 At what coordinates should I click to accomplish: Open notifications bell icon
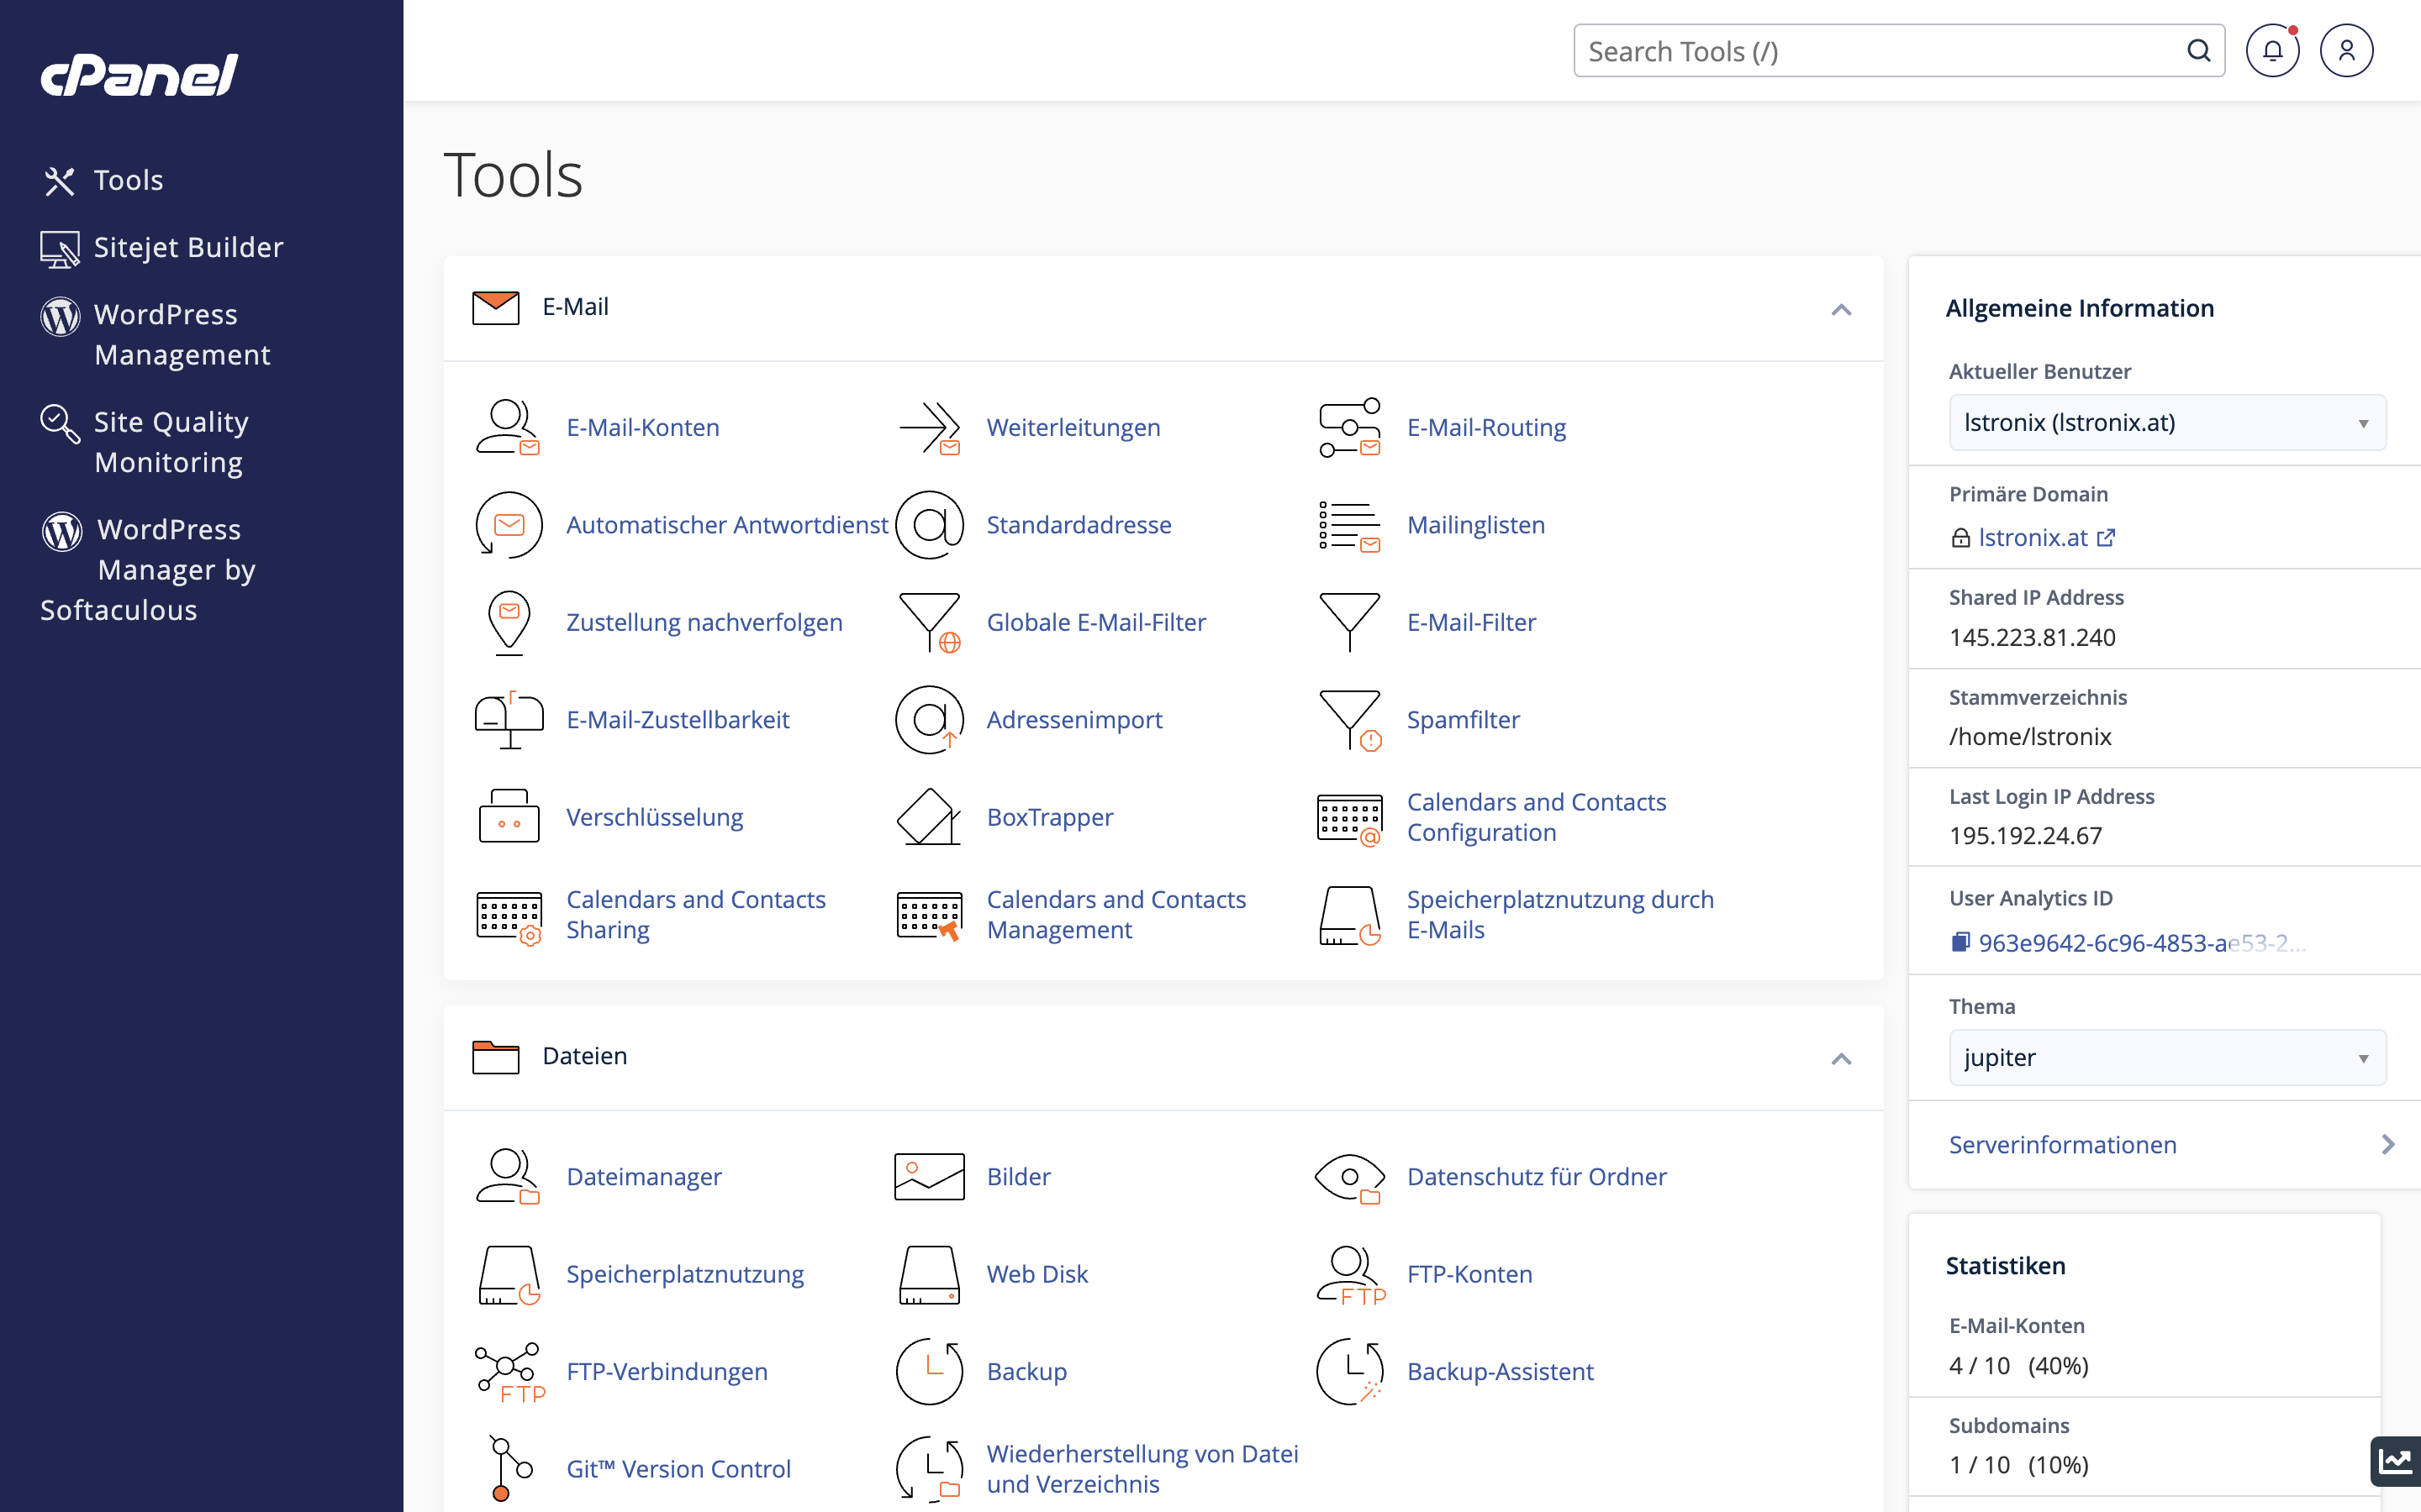[2272, 51]
